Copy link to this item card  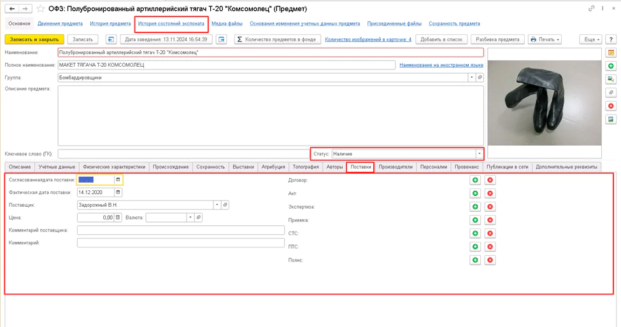pos(591,8)
